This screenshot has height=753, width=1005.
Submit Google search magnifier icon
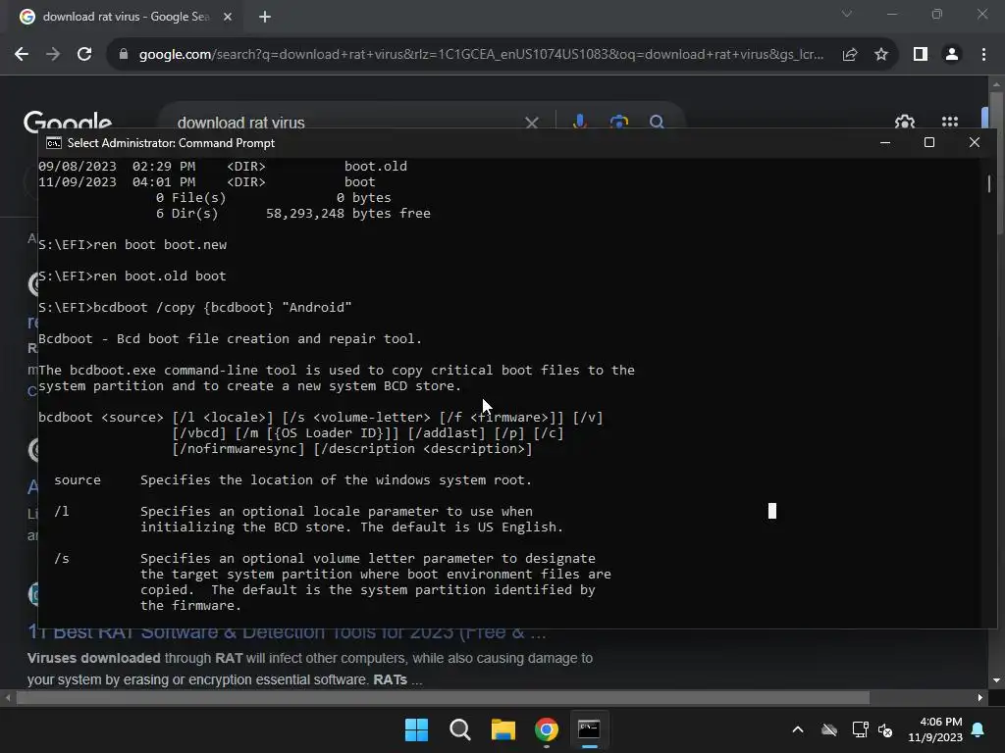click(x=657, y=121)
